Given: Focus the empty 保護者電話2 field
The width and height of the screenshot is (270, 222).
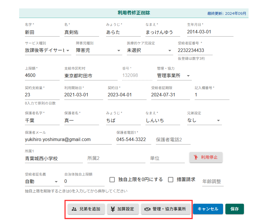Looking at the screenshot, I should (x=173, y=140).
